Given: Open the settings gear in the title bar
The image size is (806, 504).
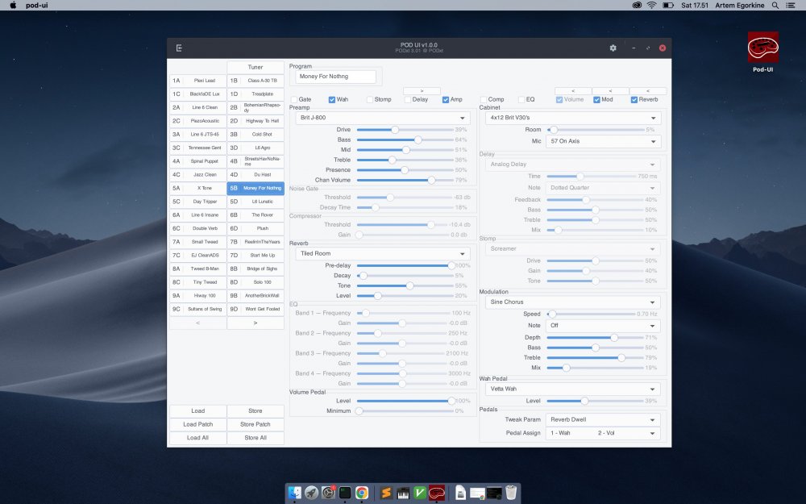Looking at the screenshot, I should (613, 48).
